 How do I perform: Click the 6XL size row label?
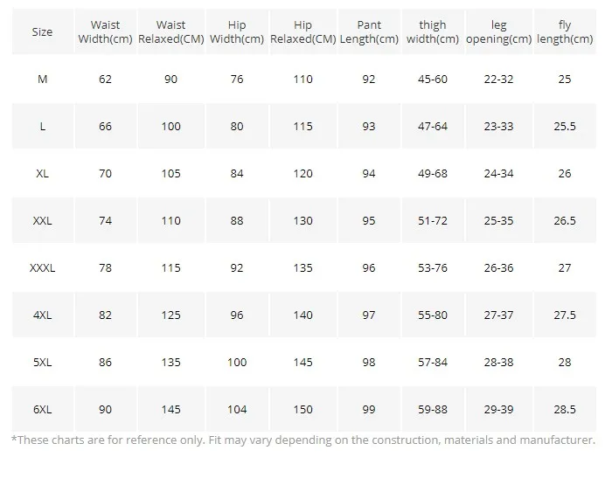42,410
